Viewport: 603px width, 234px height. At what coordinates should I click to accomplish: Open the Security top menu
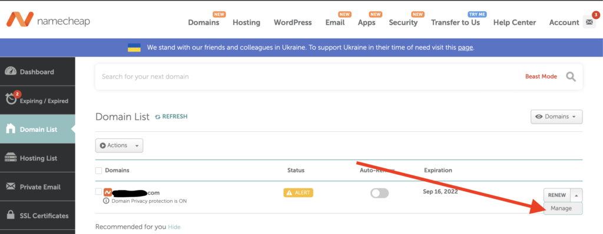(403, 22)
